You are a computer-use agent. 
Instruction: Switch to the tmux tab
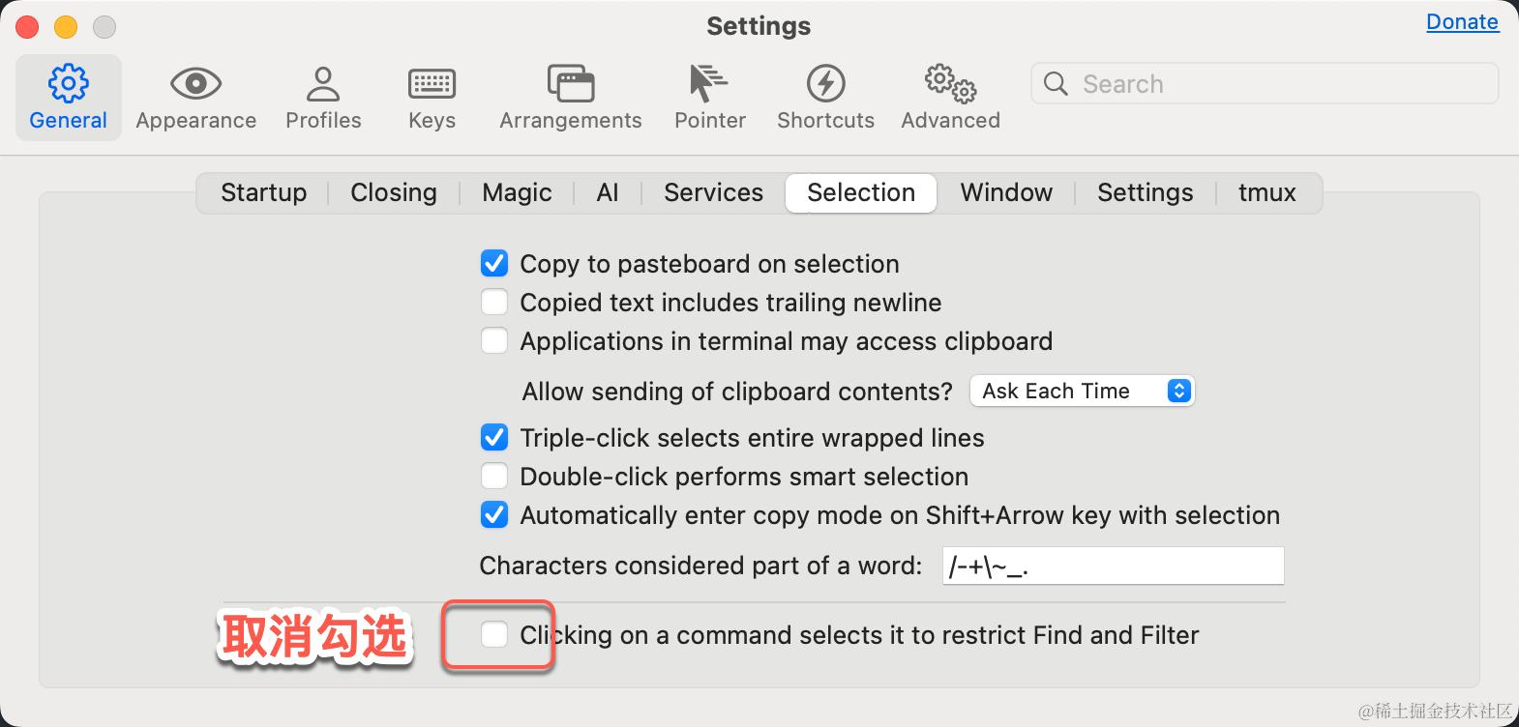tap(1266, 192)
